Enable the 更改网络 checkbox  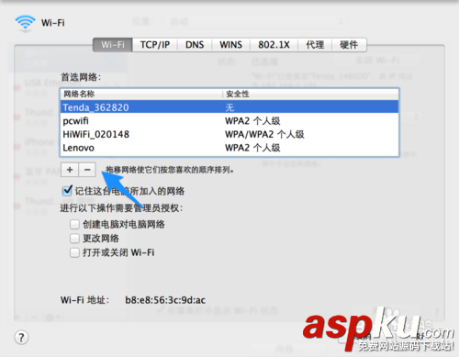pyautogui.click(x=74, y=239)
